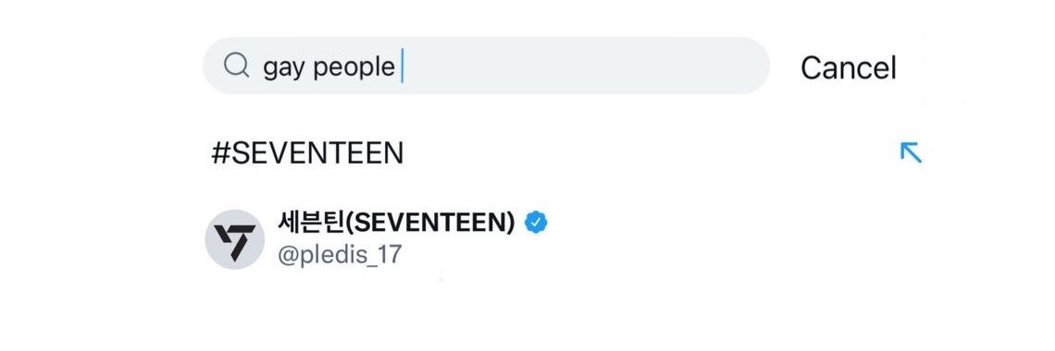Click the @pledis_17 handle
Screen dimensions: 1055x351
339,255
